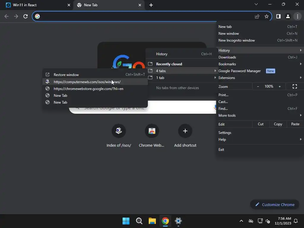Viewport: 304px width, 228px height.
Task: Expand More tools submenu
Action: 259,115
